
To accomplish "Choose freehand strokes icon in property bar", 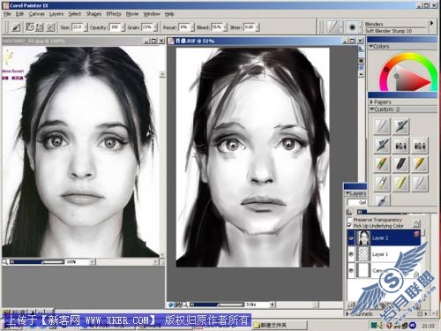I will click(x=30, y=27).
